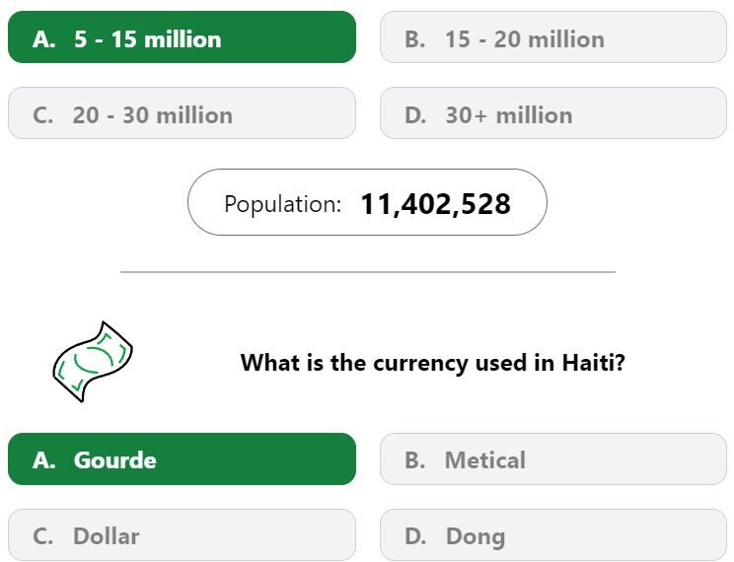Pick answer C. 20 - 30 million
The image size is (734, 562).
click(183, 112)
